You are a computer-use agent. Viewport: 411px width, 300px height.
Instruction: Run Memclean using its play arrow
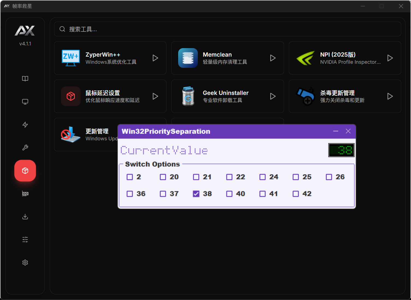tap(273, 58)
